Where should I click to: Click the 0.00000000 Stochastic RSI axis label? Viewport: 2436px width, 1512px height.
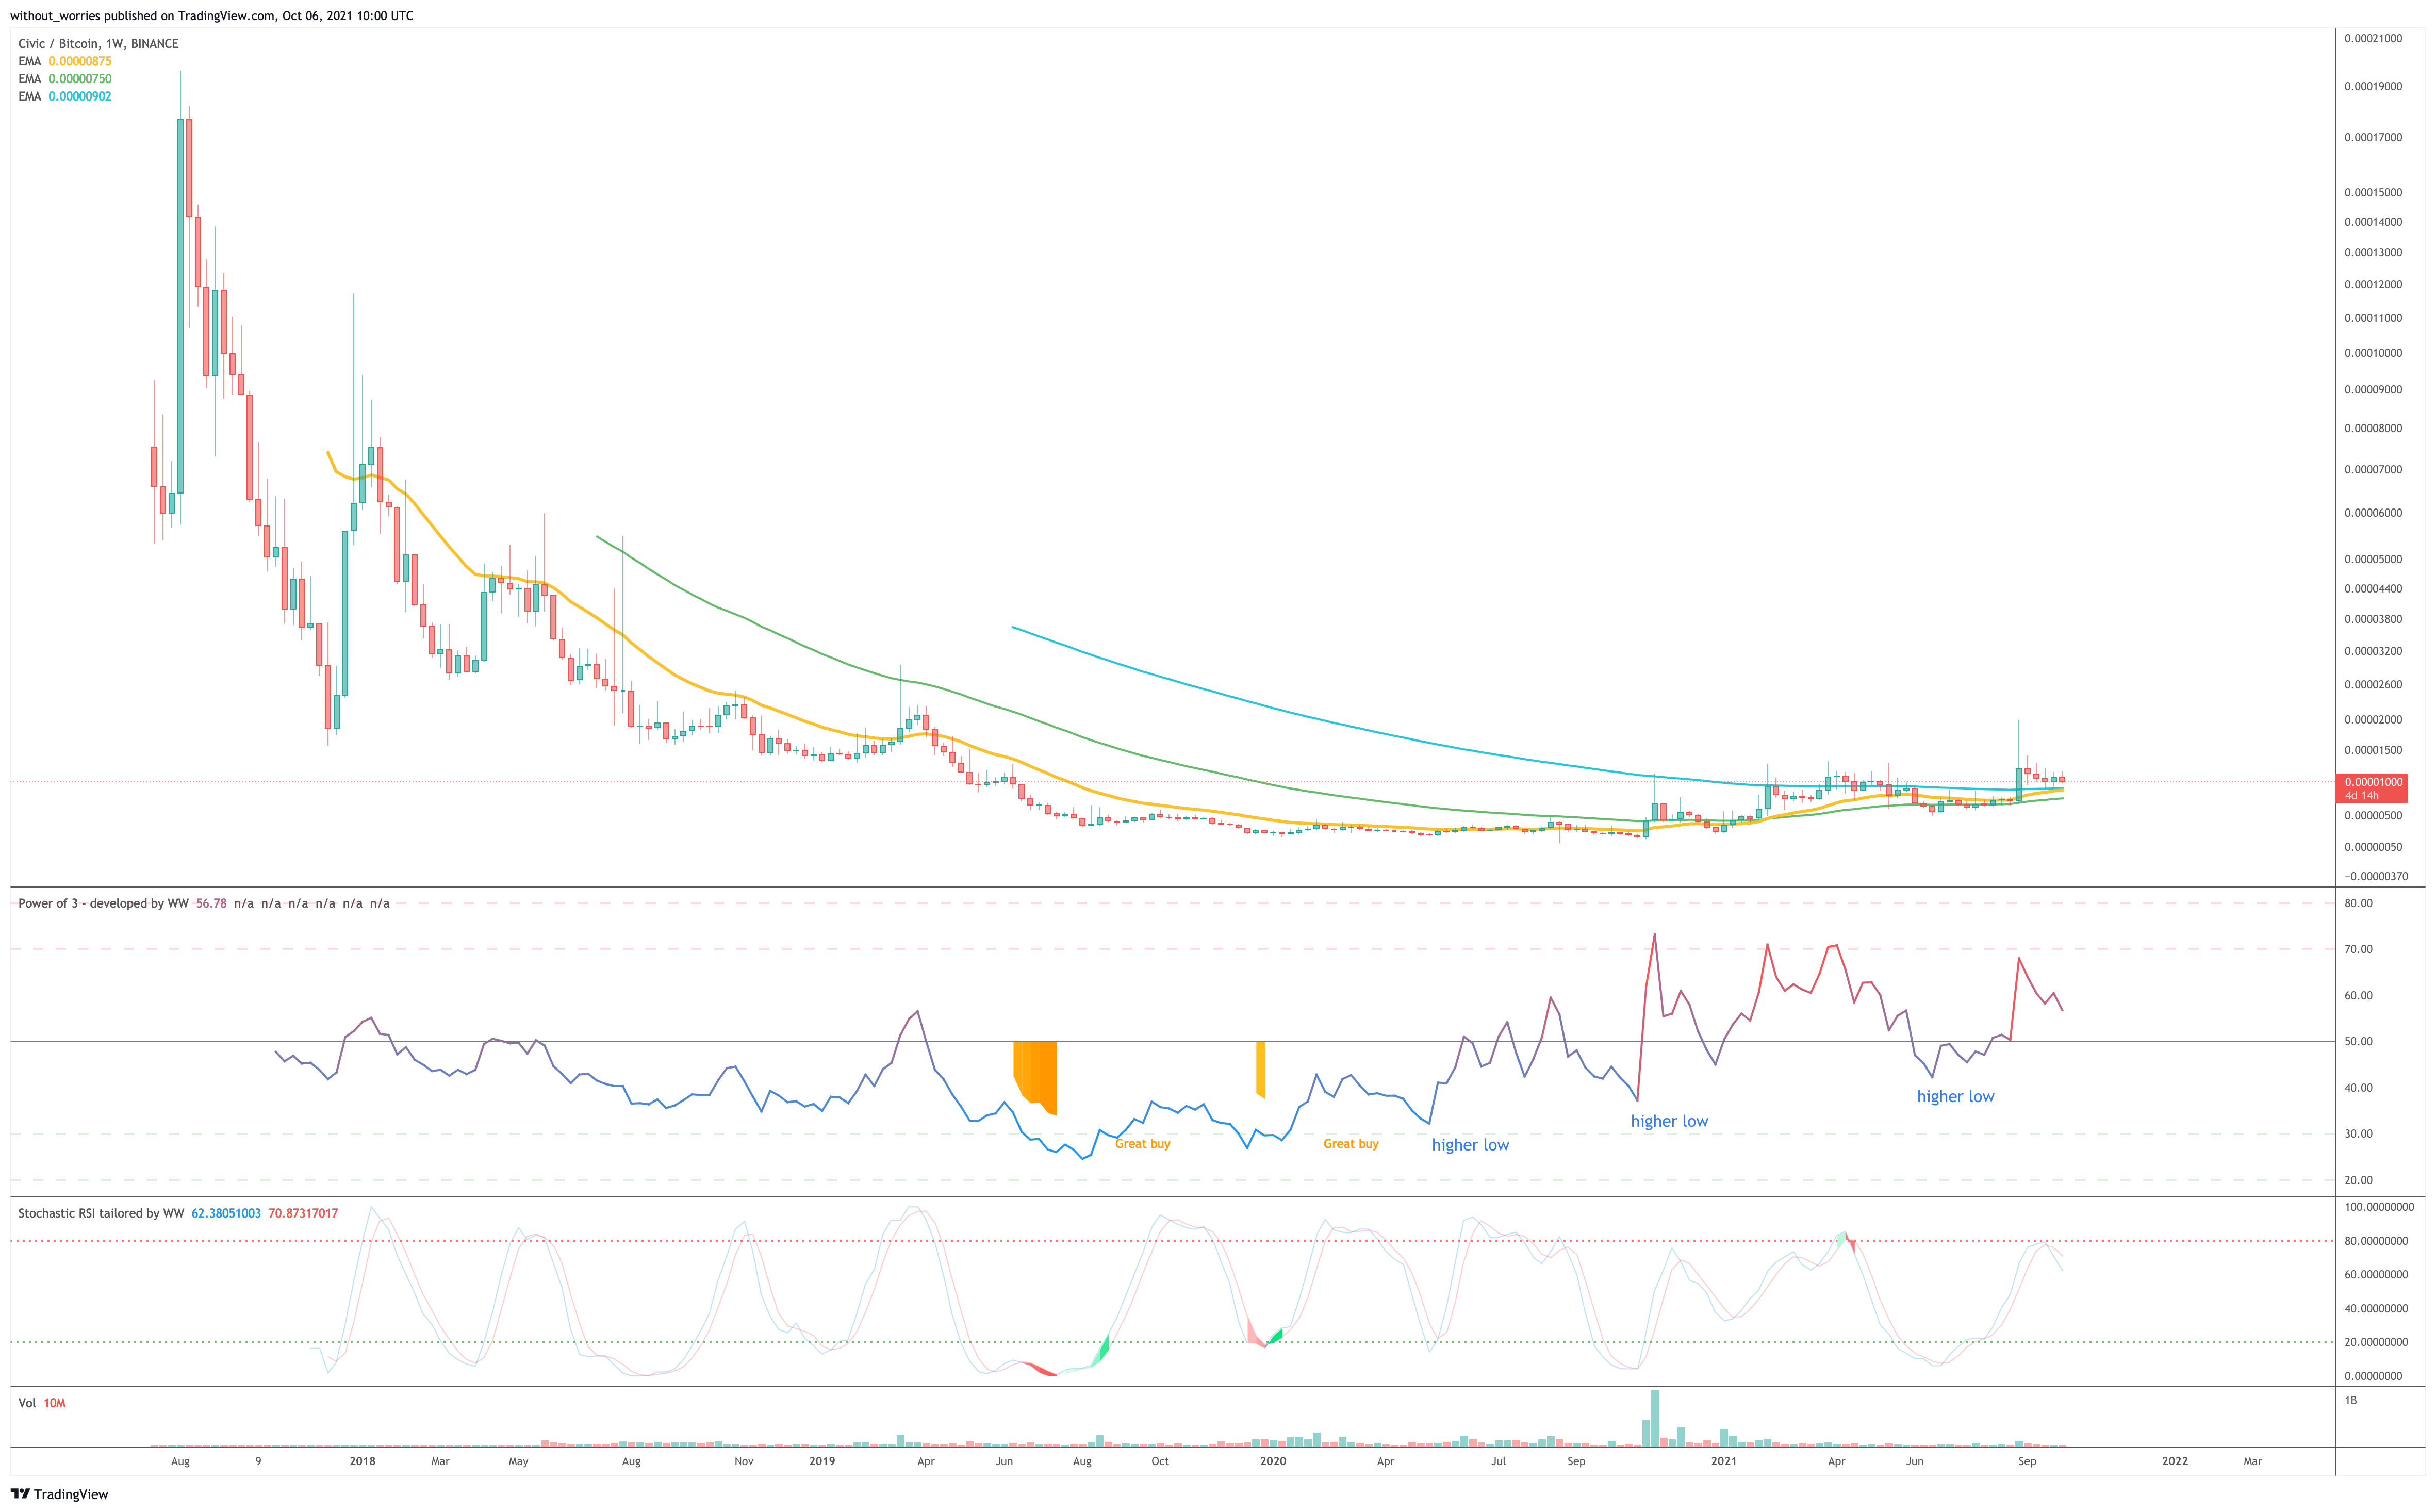pos(2373,1376)
